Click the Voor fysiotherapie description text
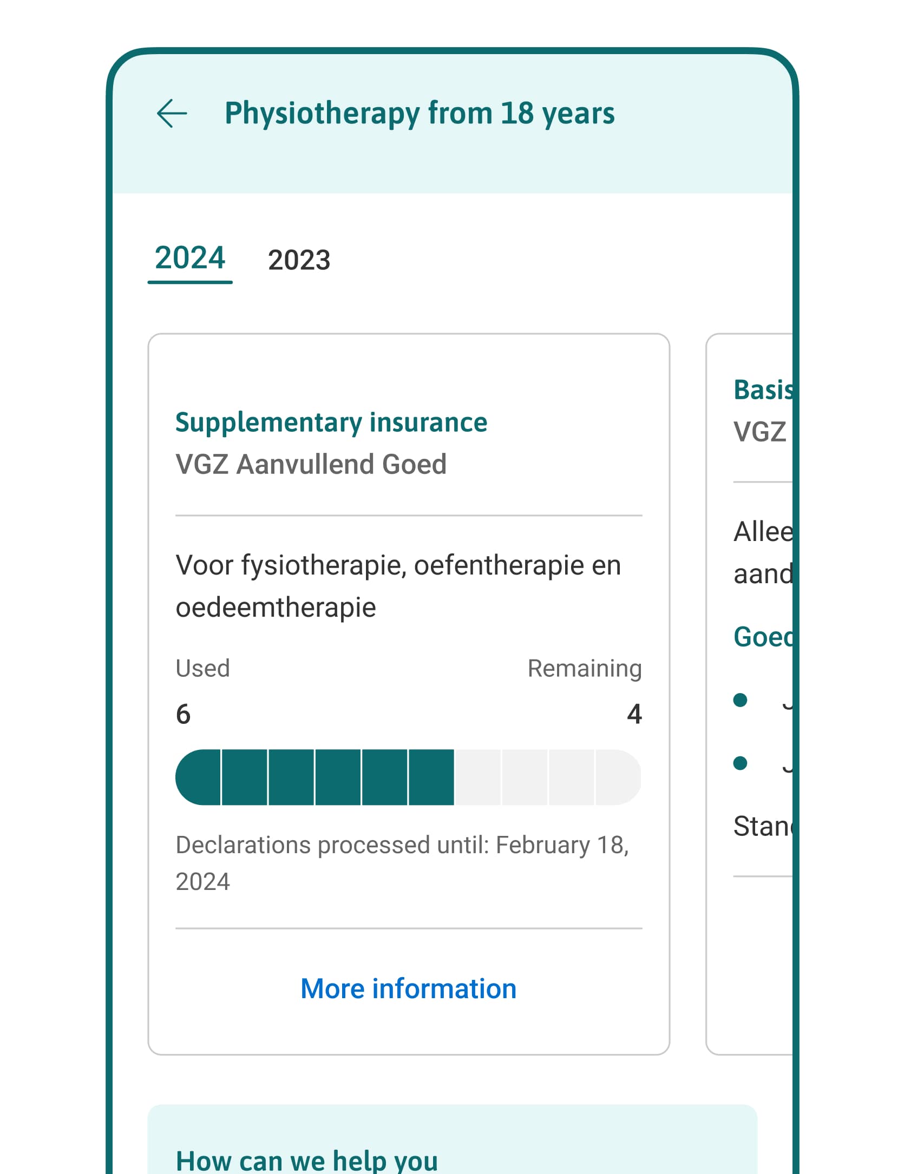Viewport: 904px width, 1174px height. click(x=398, y=586)
